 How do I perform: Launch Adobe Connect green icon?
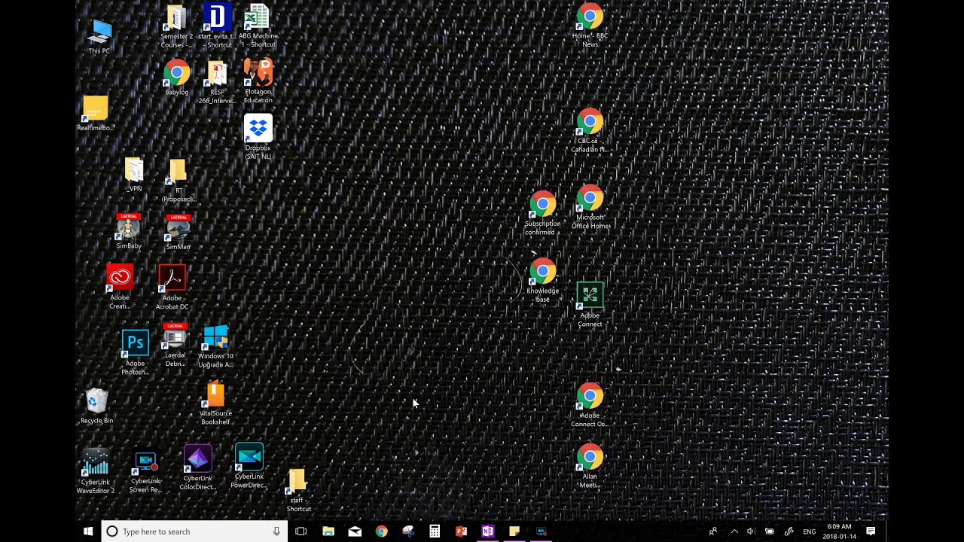(590, 305)
